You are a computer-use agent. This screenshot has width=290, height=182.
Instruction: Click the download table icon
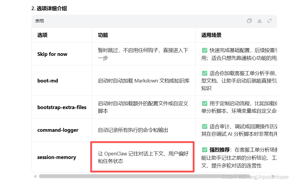(x=259, y=21)
